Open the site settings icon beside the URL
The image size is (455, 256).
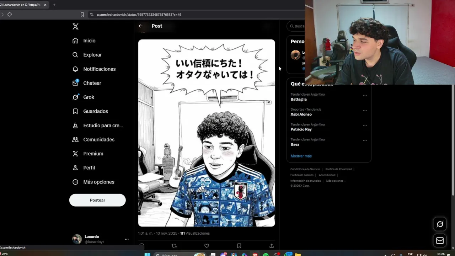(x=92, y=15)
